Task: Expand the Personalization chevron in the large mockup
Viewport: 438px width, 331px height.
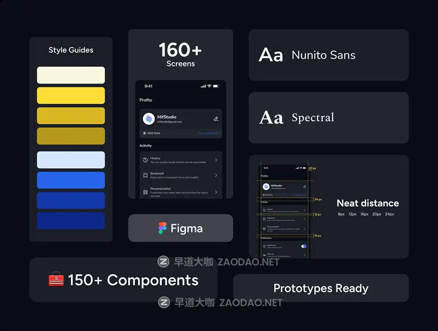Action: pyautogui.click(x=216, y=192)
